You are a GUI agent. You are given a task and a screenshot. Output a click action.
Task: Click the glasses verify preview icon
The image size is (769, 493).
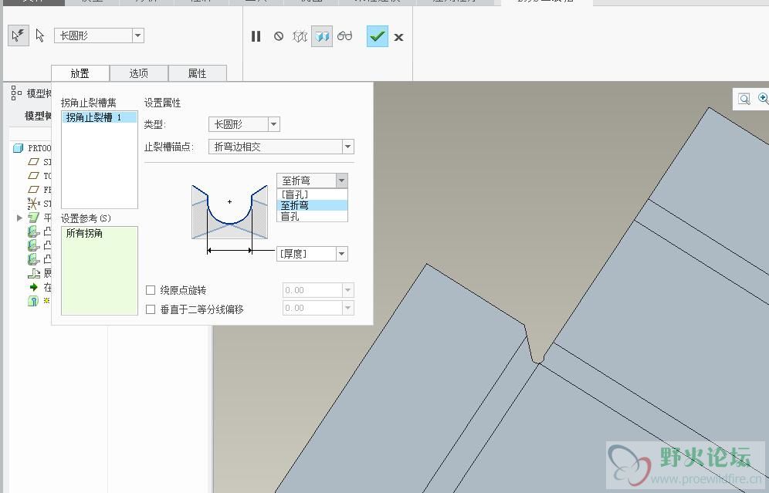tap(345, 35)
